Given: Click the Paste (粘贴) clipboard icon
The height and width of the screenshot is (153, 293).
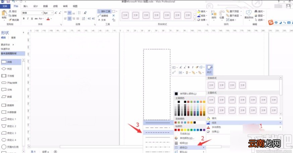Looking at the screenshot, I should click(x=4, y=14).
